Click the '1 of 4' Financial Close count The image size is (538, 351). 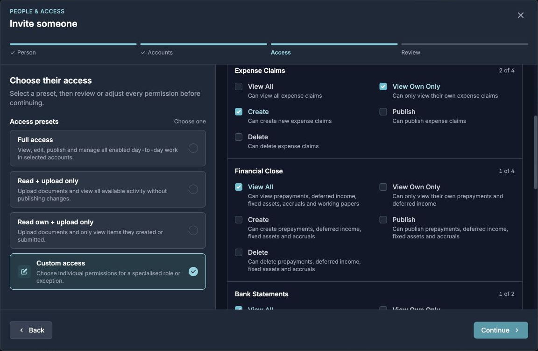point(506,171)
